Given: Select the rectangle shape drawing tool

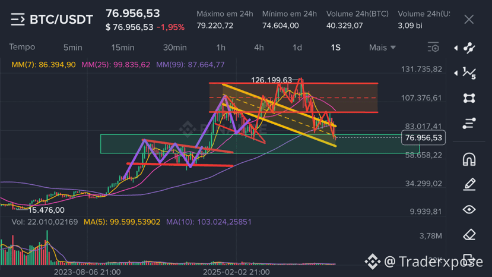Looking at the screenshot, I should [x=469, y=98].
